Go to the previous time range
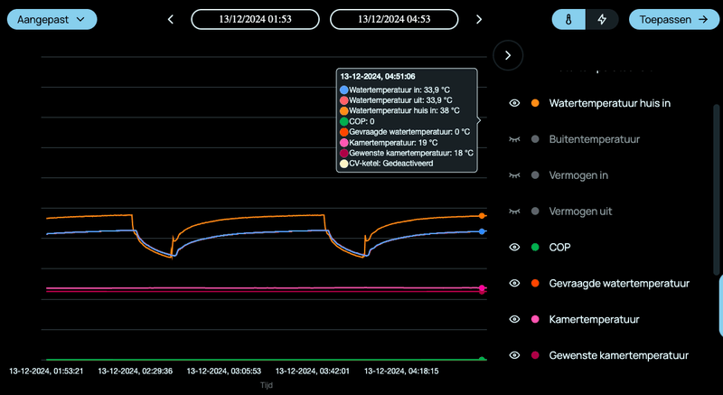The image size is (723, 395). pos(171,19)
